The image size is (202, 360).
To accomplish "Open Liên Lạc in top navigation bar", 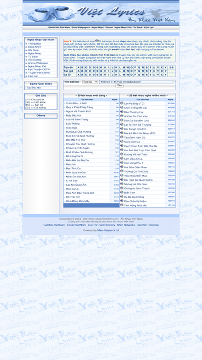I will [x=149, y=28].
